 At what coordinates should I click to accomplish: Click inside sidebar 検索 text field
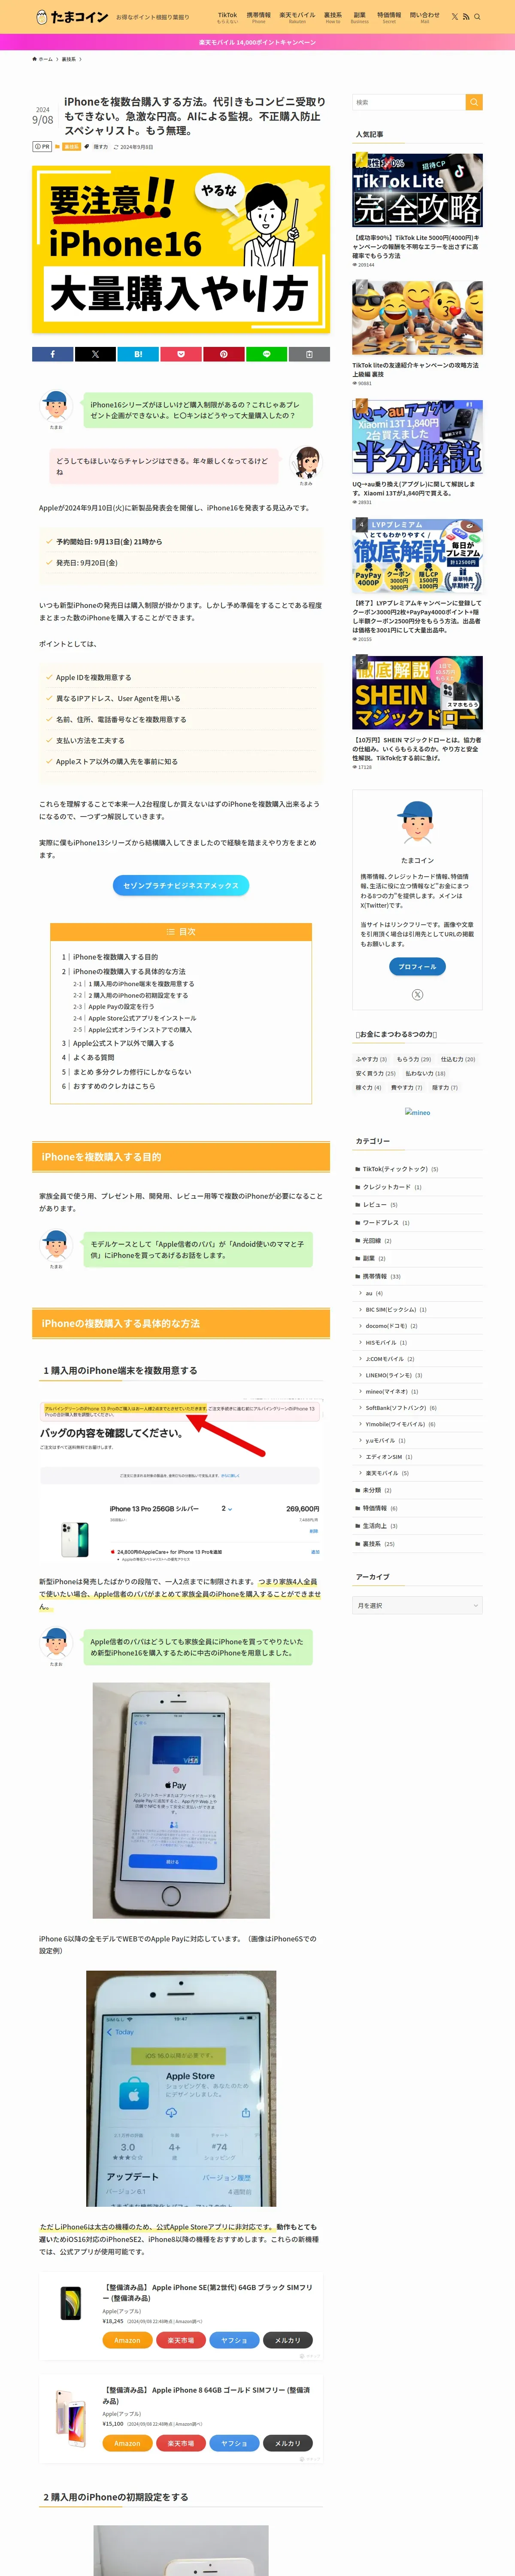pyautogui.click(x=409, y=102)
